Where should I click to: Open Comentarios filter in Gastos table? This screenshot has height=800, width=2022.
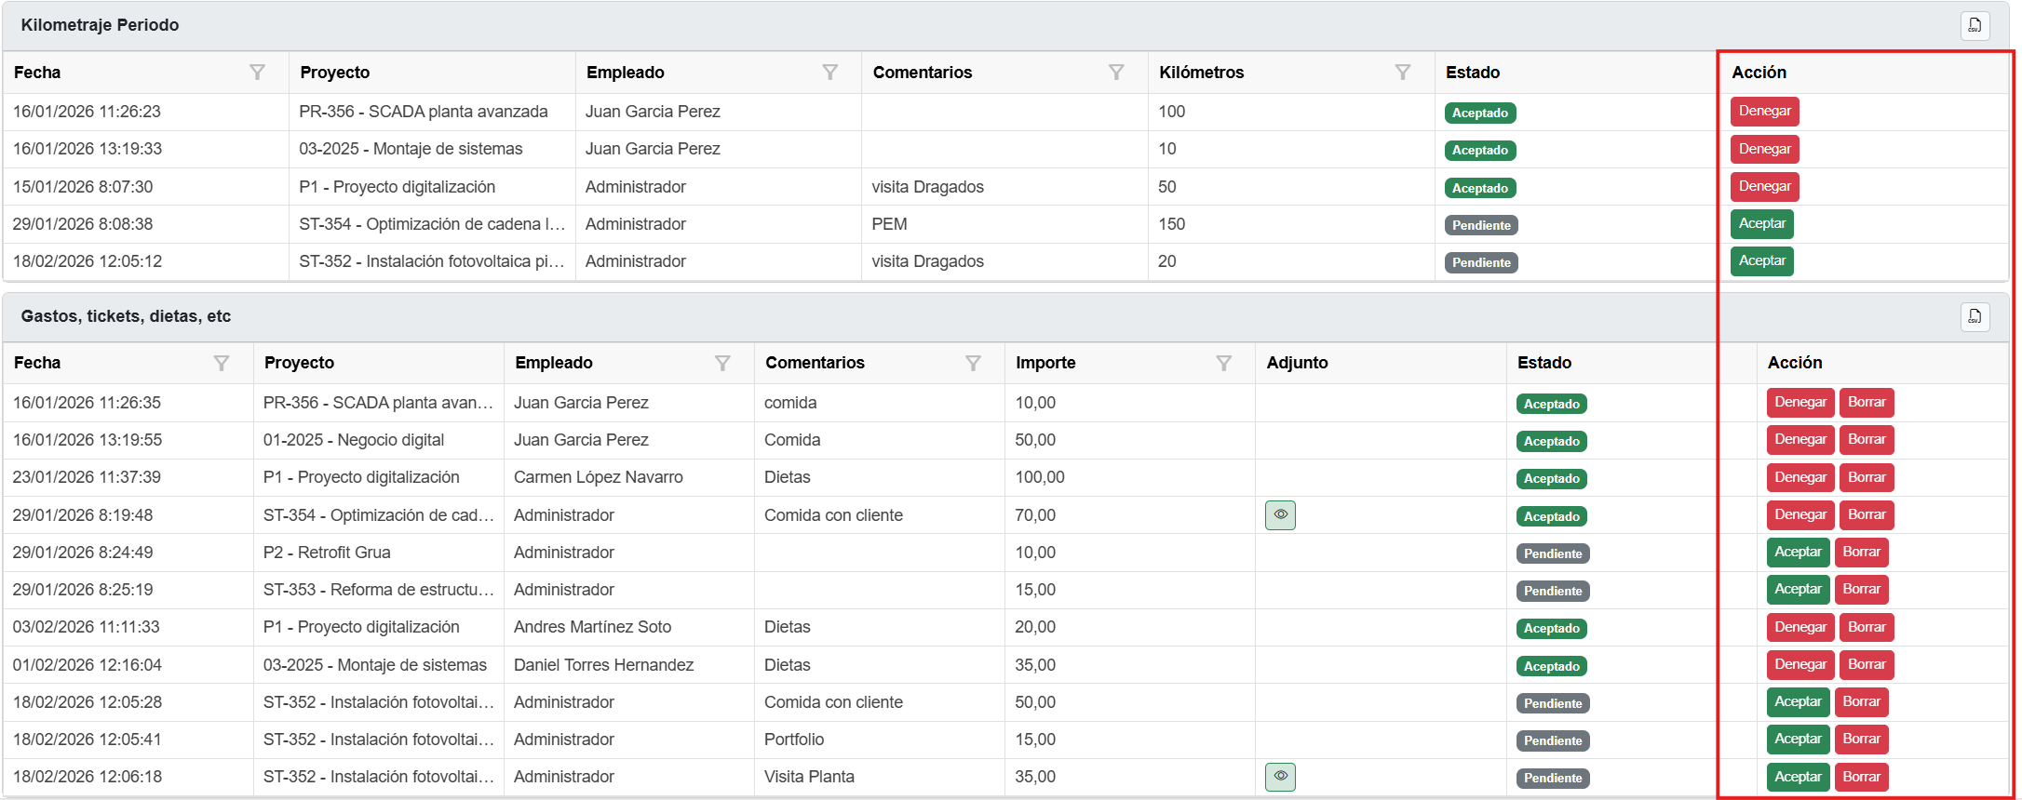point(973,363)
